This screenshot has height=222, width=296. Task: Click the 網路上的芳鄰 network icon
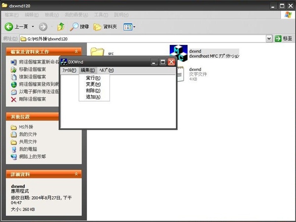pos(14,157)
